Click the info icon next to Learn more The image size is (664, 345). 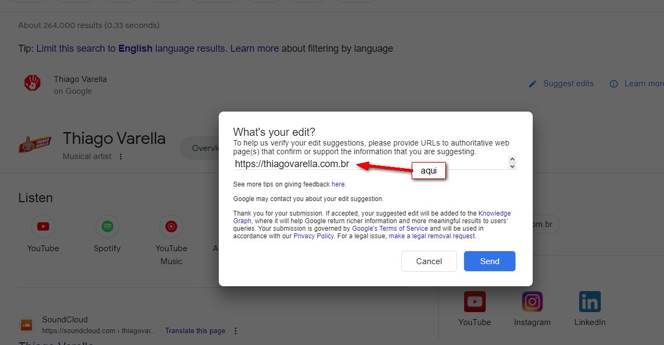click(x=614, y=84)
